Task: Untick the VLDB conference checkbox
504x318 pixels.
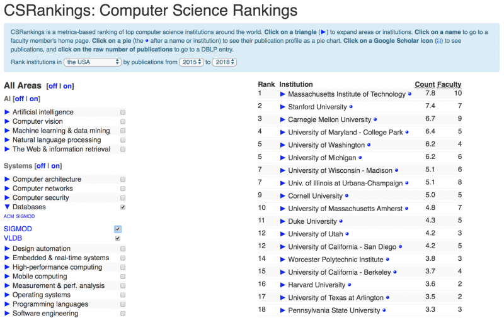Action: 118,239
